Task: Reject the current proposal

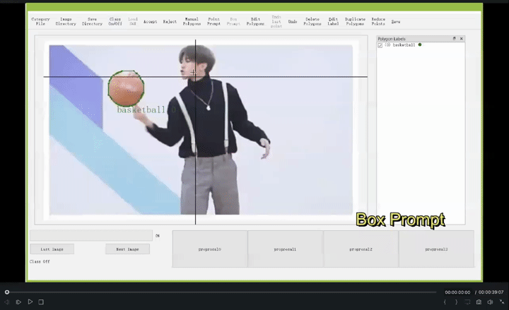Action: click(x=170, y=22)
